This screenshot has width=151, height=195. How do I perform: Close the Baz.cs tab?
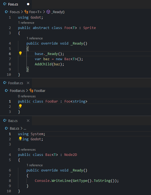point(28,121)
